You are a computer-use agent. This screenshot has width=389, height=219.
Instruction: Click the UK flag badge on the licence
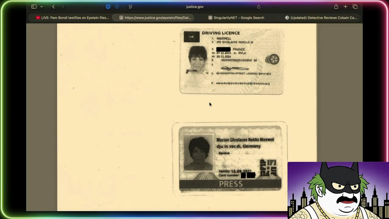click(x=191, y=37)
